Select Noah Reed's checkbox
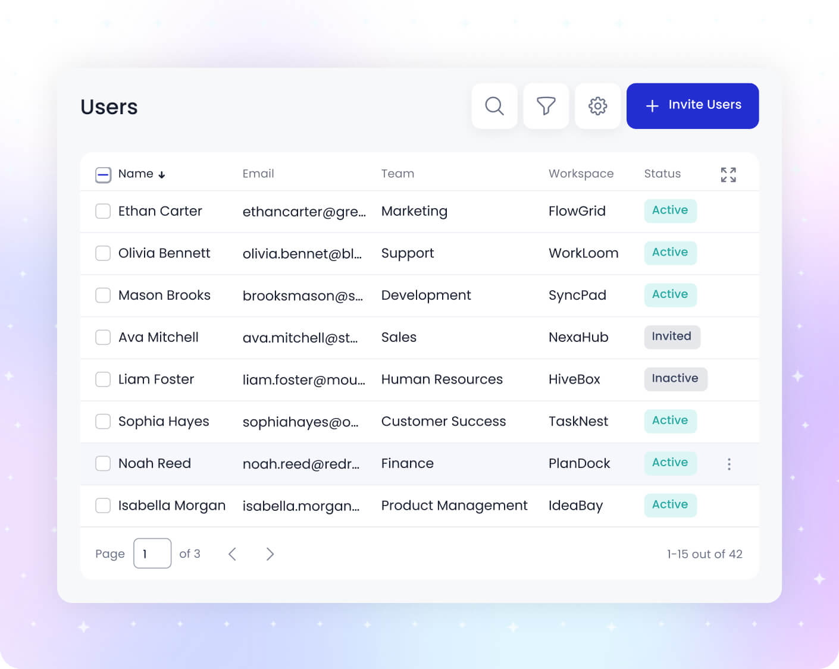The width and height of the screenshot is (839, 669). point(103,463)
